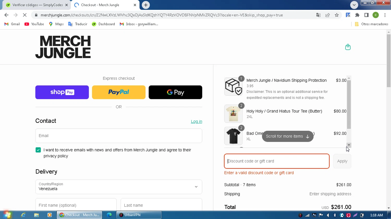
Task: Pay with Google Pay
Action: [x=175, y=92]
